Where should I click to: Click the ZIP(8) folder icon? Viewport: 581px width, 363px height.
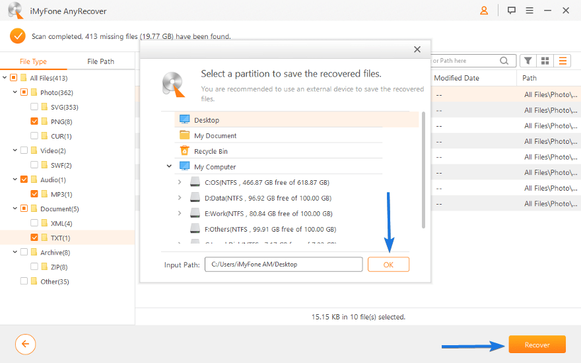click(44, 267)
